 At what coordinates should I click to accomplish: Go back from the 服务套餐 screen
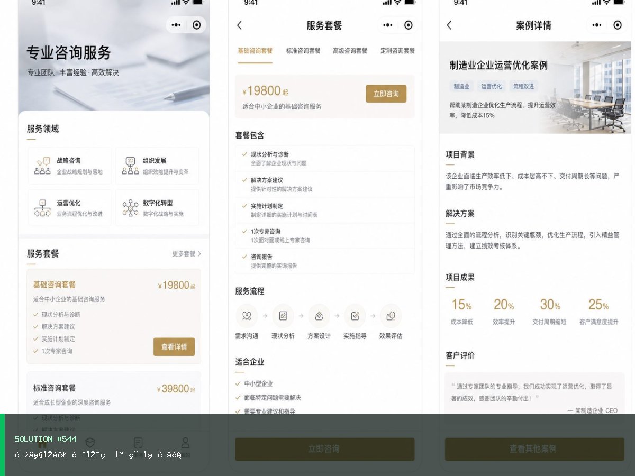pos(239,25)
